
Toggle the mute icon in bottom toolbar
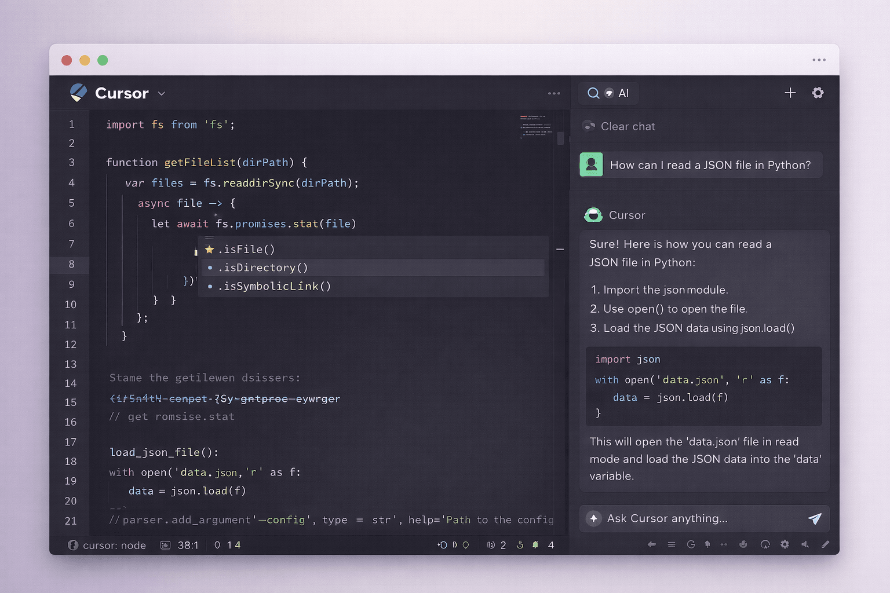tap(805, 545)
